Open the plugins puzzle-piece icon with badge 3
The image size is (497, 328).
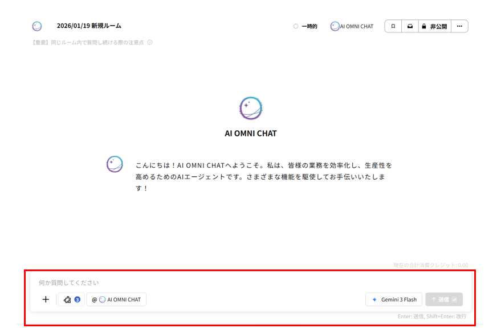point(71,299)
